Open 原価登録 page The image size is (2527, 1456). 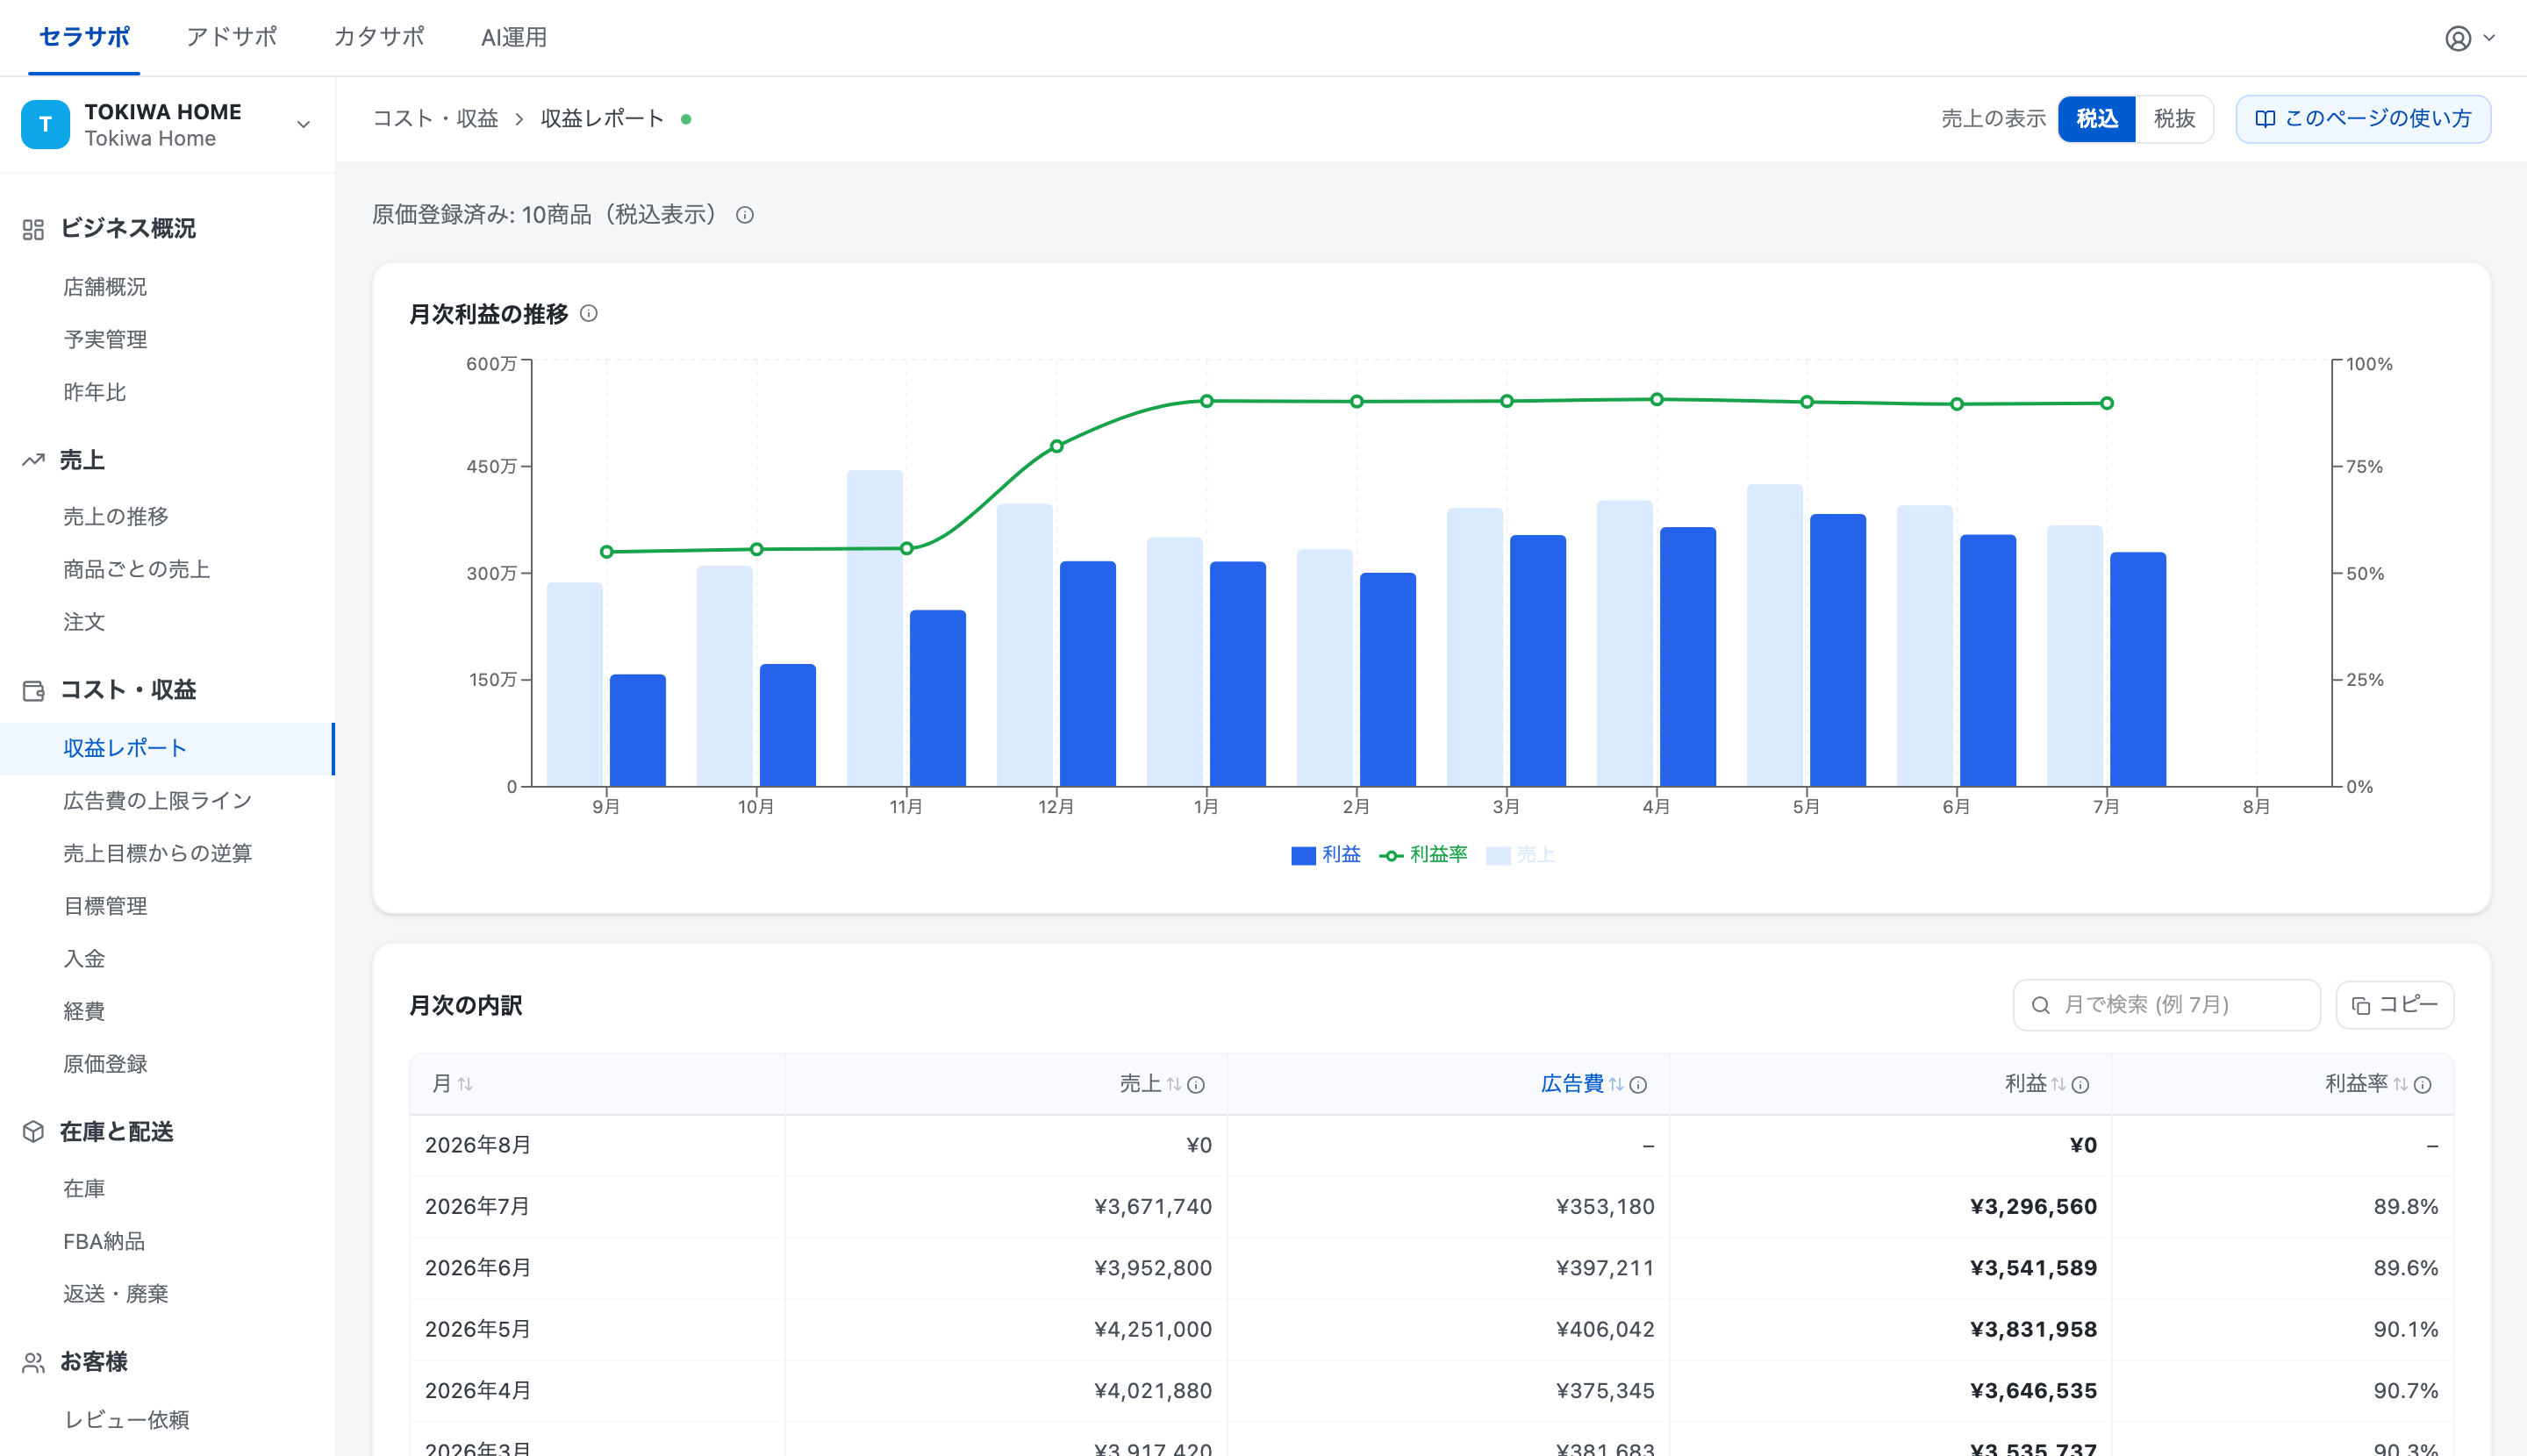point(105,1064)
